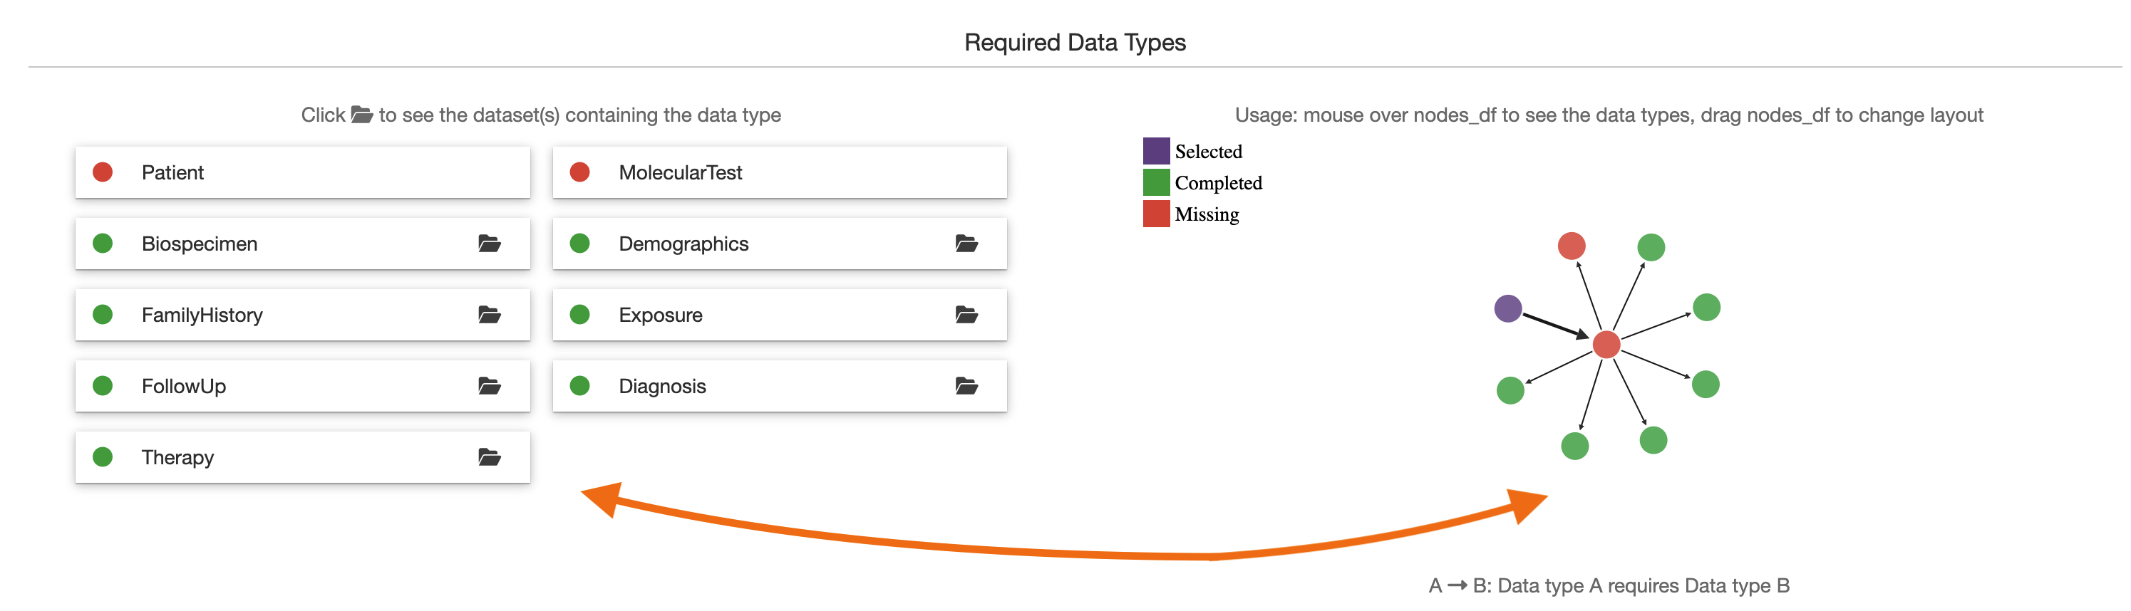The image size is (2131, 611).
Task: Click the Therapy folder icon
Action: point(489,456)
